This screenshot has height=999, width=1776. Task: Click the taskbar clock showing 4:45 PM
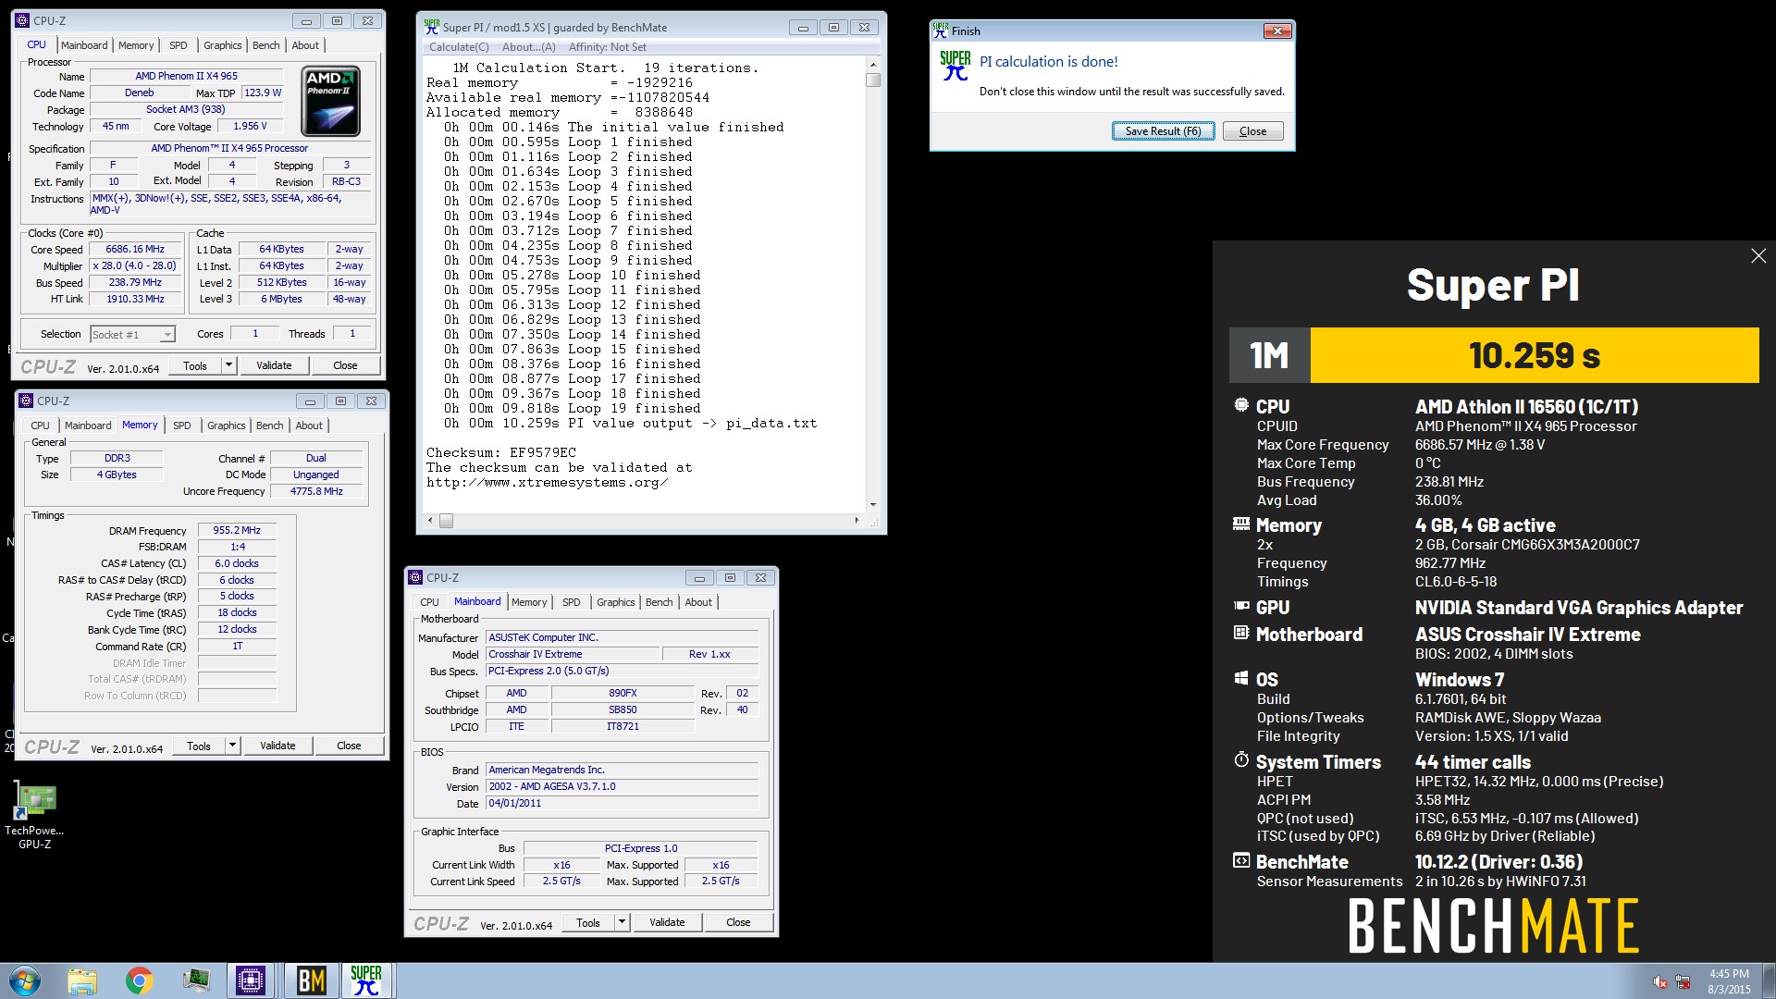(1729, 981)
